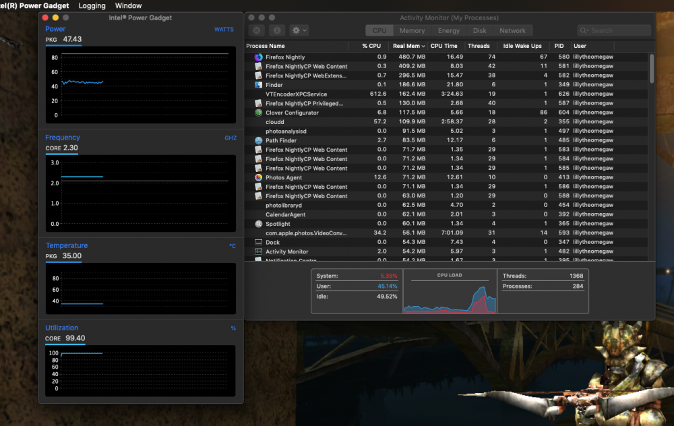Click the User 45.14% value
The width and height of the screenshot is (674, 426).
coord(388,286)
